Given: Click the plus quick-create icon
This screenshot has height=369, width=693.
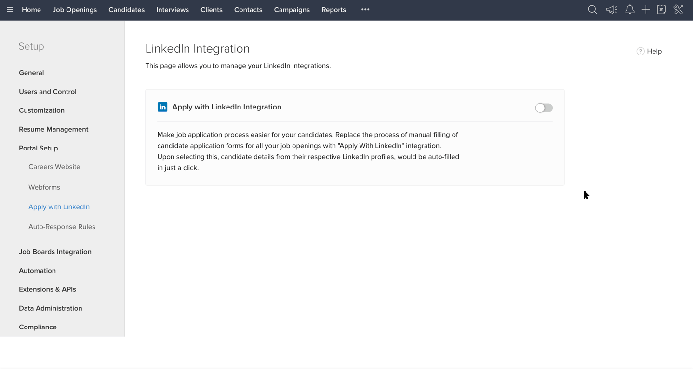Looking at the screenshot, I should click(646, 10).
